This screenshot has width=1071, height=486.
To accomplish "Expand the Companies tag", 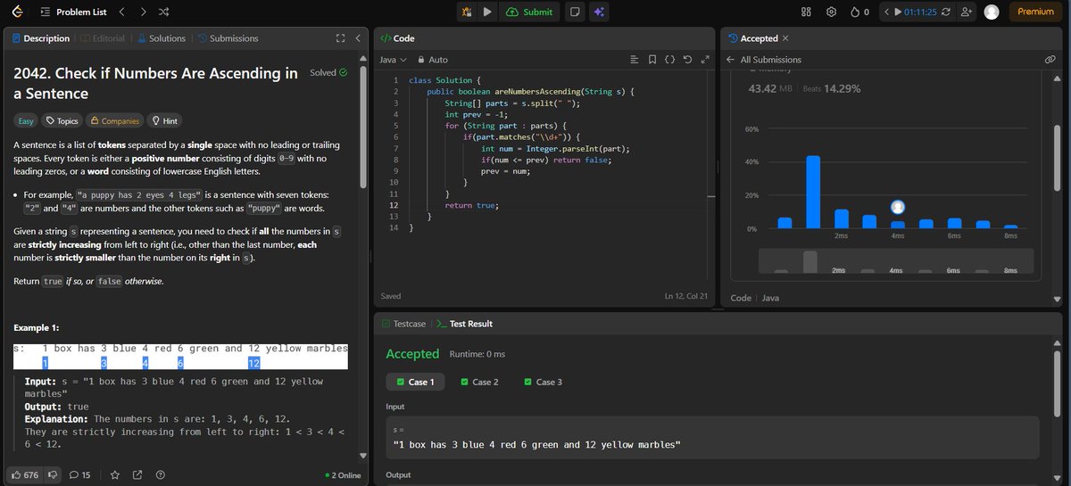I will (115, 121).
